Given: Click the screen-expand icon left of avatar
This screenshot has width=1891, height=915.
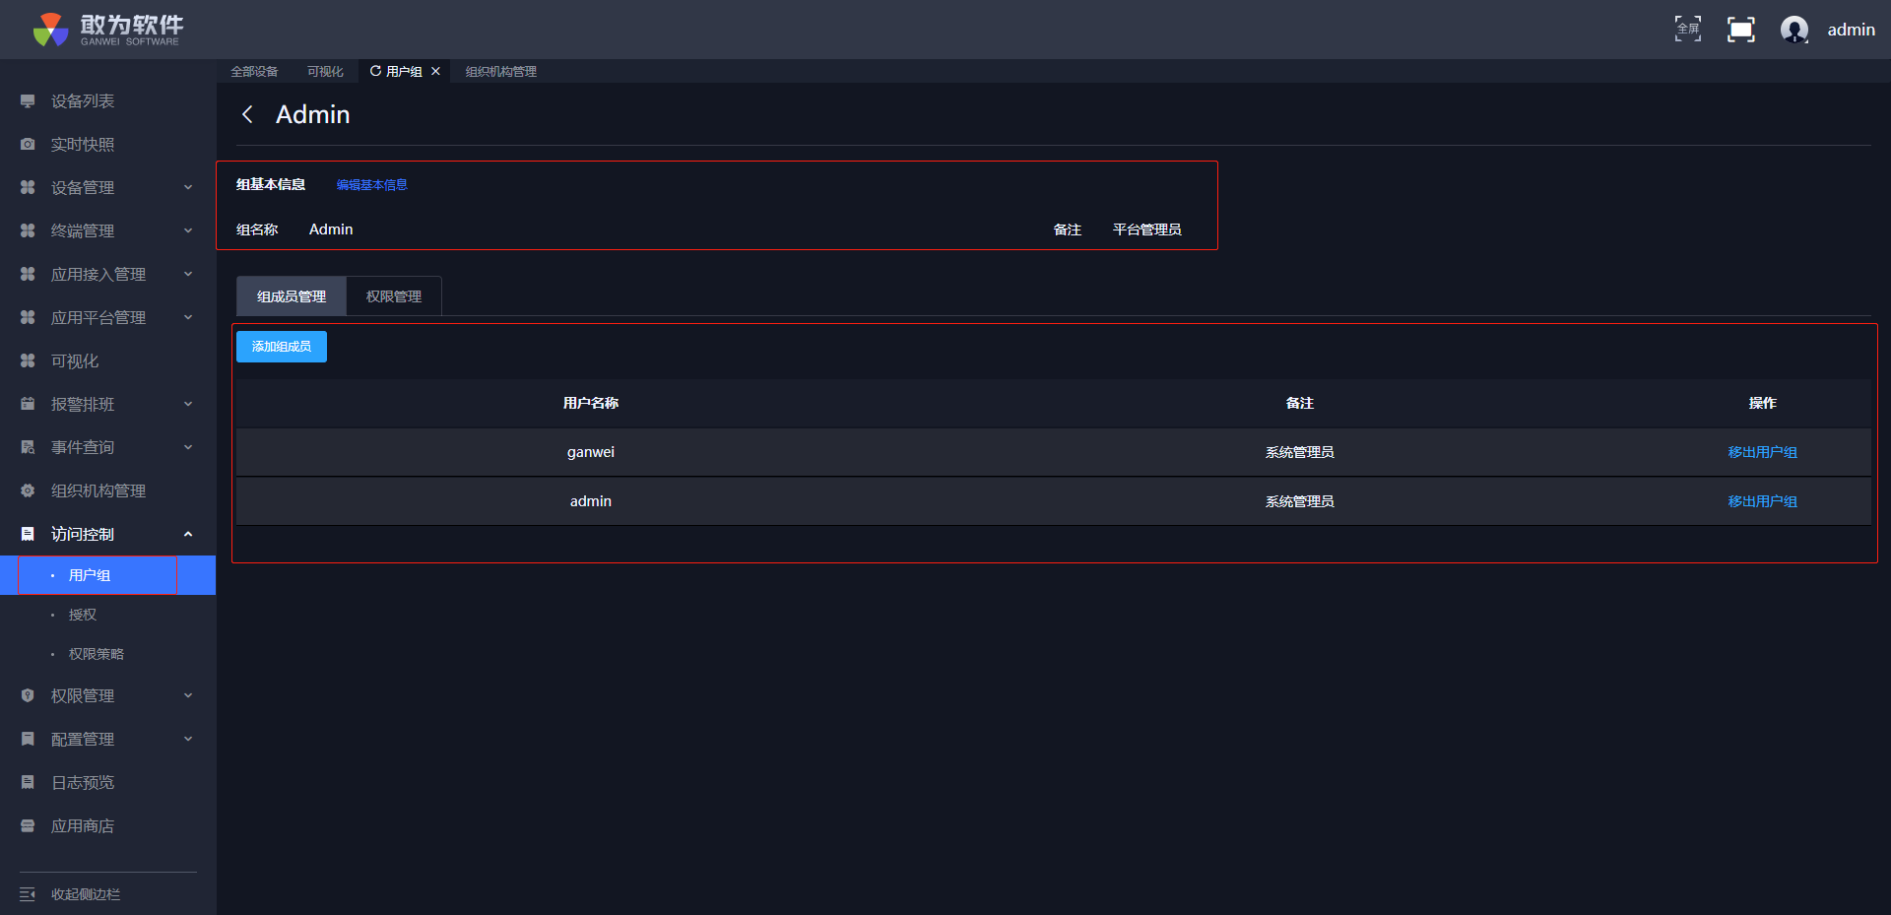Looking at the screenshot, I should pyautogui.click(x=1741, y=30).
